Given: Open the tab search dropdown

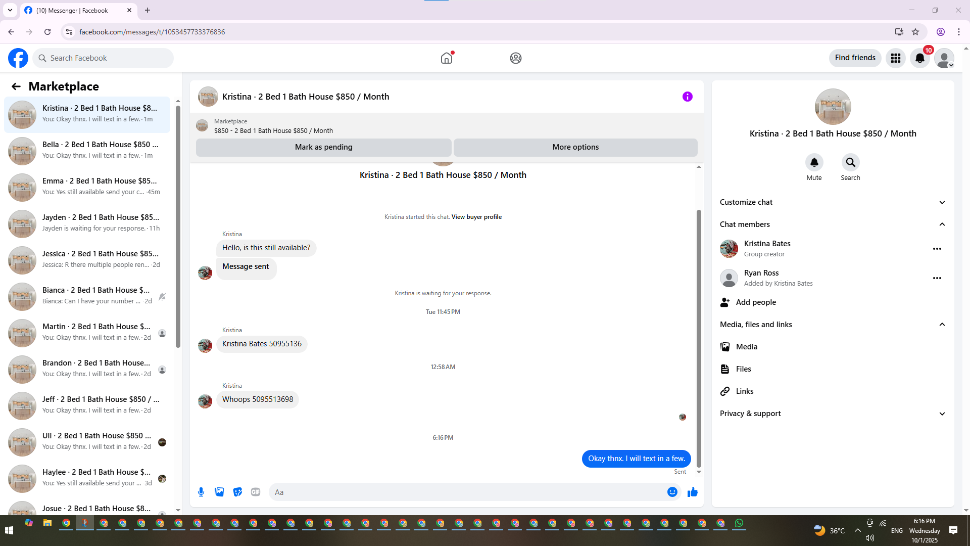Looking at the screenshot, I should click(10, 10).
